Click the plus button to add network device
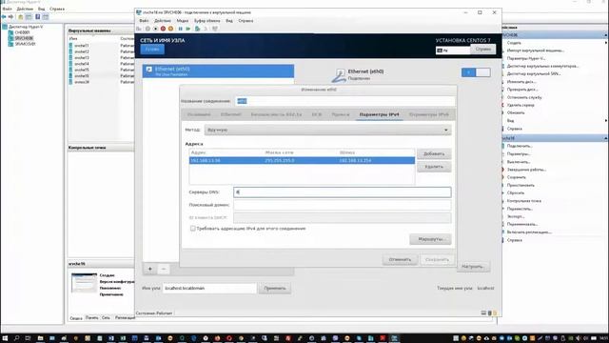The image size is (609, 343). point(150,269)
